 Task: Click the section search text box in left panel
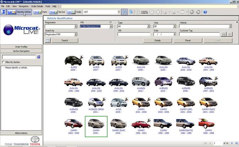click(x=19, y=57)
